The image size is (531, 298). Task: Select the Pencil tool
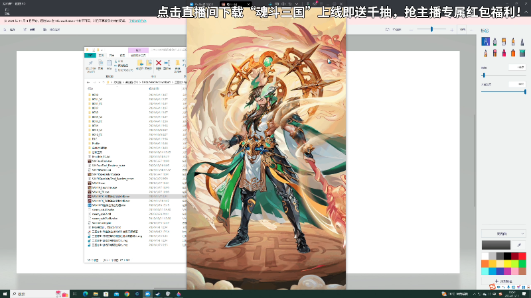coord(485,53)
